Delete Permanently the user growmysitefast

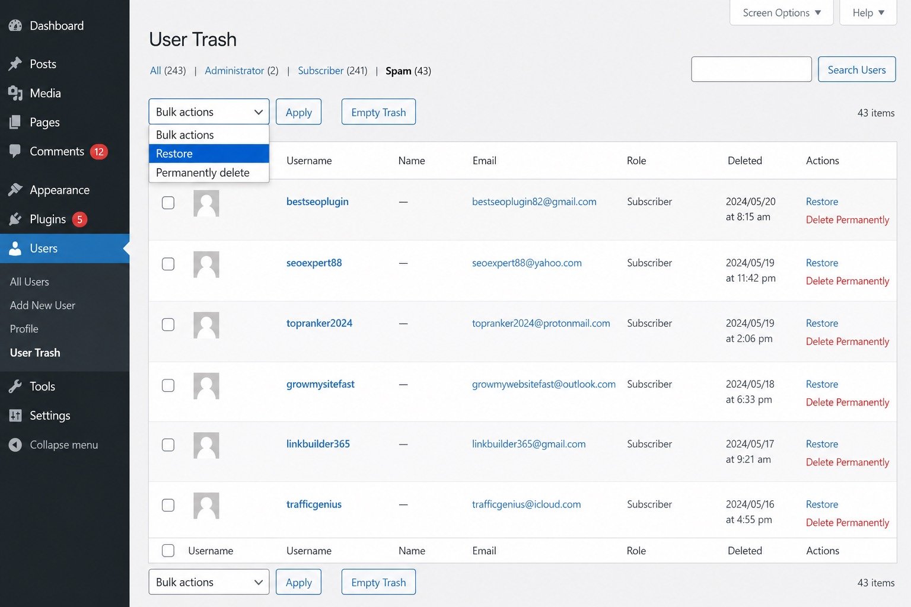coord(848,402)
